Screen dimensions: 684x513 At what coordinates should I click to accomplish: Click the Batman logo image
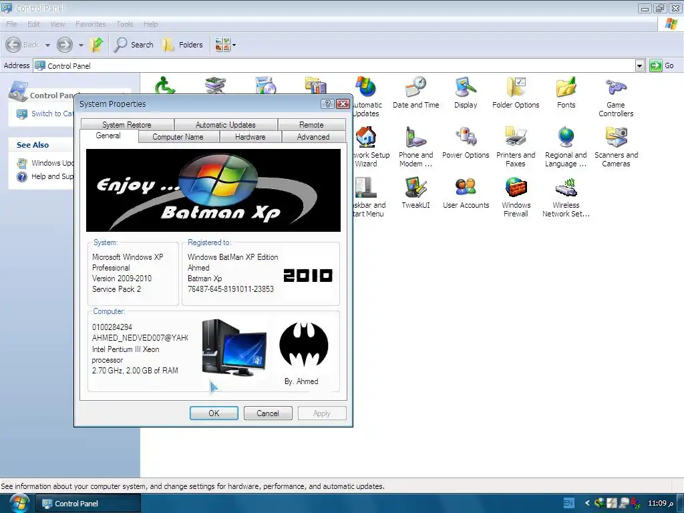pyautogui.click(x=304, y=345)
